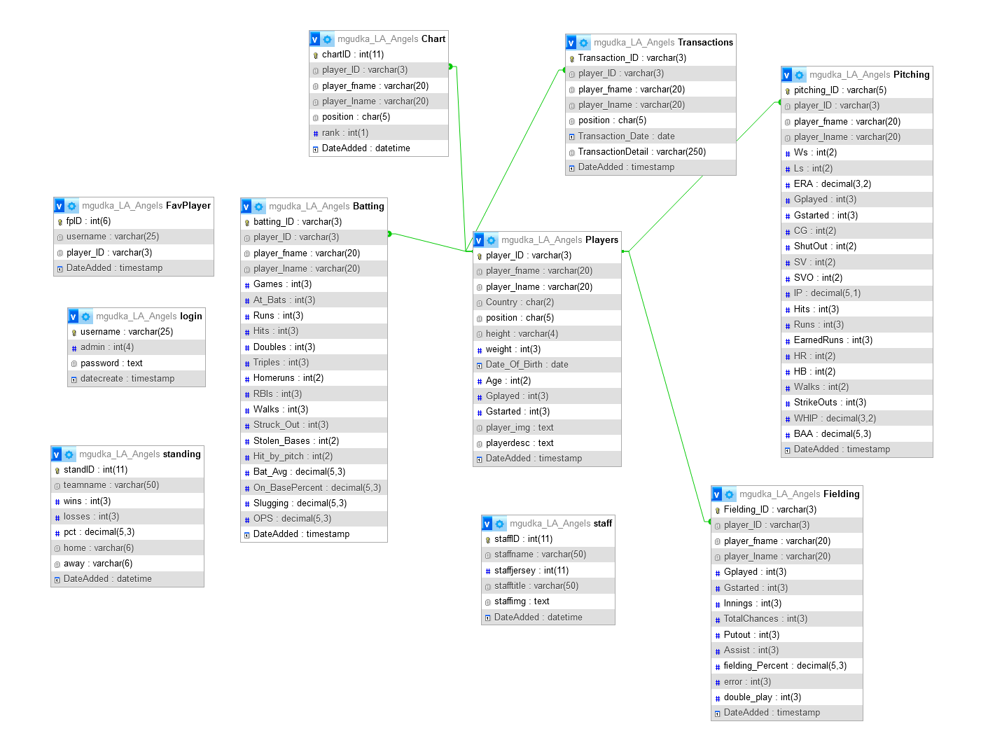Collapse the Batting table with V toggle
981x745 pixels.
coord(246,207)
